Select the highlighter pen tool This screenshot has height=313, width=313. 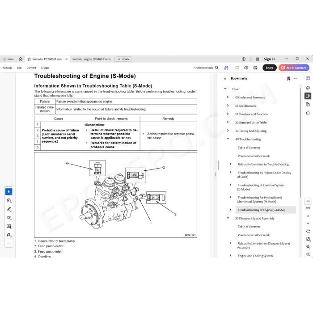coord(9,209)
